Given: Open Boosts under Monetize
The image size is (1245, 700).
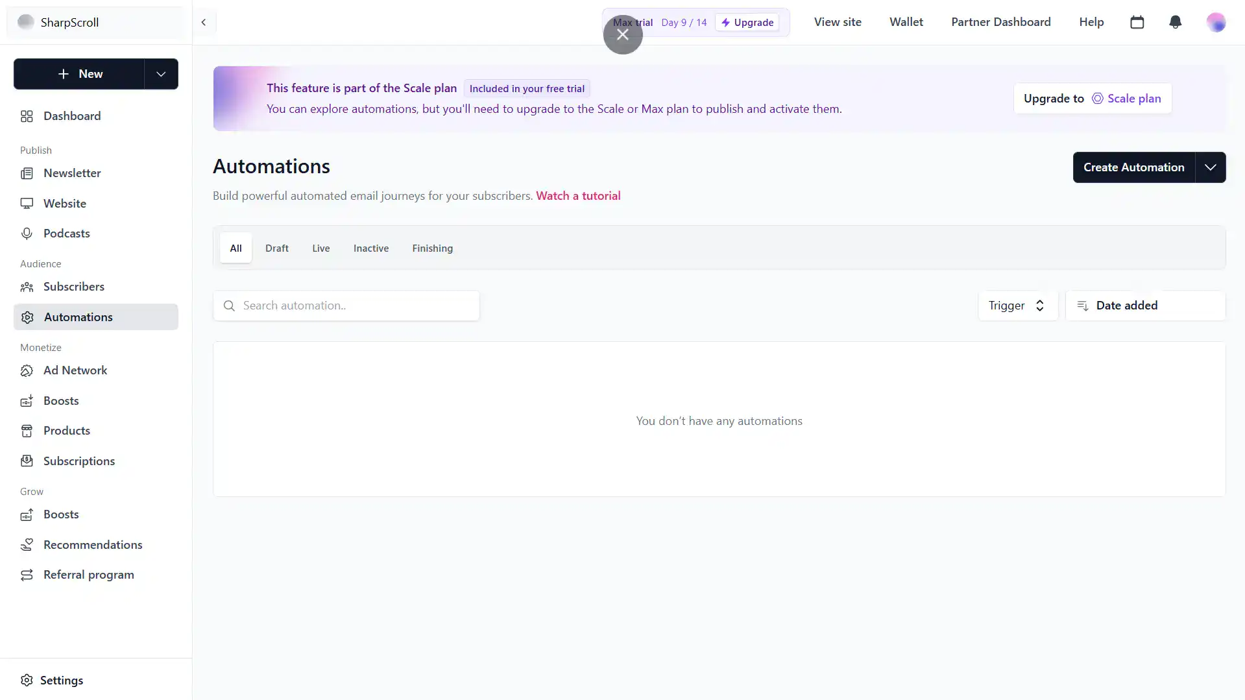Looking at the screenshot, I should pyautogui.click(x=96, y=401).
